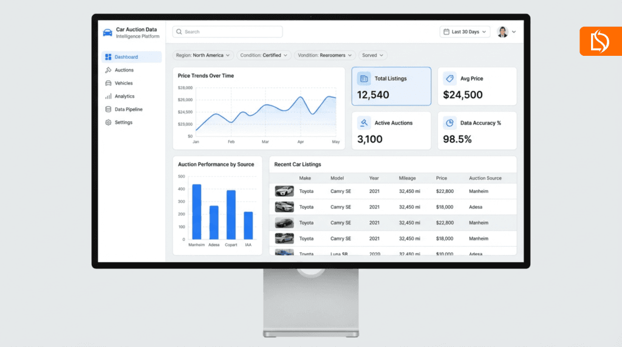This screenshot has width=622, height=347.
Task: Select the Data Accuracy 98.5% card
Action: coord(477,130)
